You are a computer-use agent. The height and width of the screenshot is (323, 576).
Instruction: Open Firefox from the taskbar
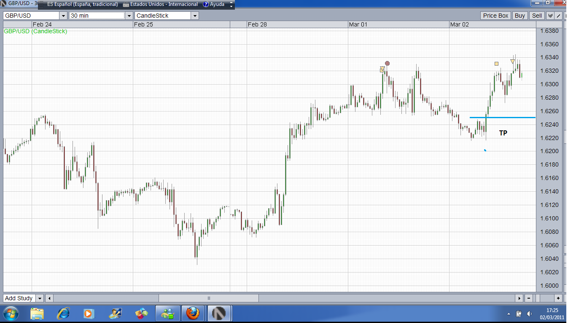point(193,313)
